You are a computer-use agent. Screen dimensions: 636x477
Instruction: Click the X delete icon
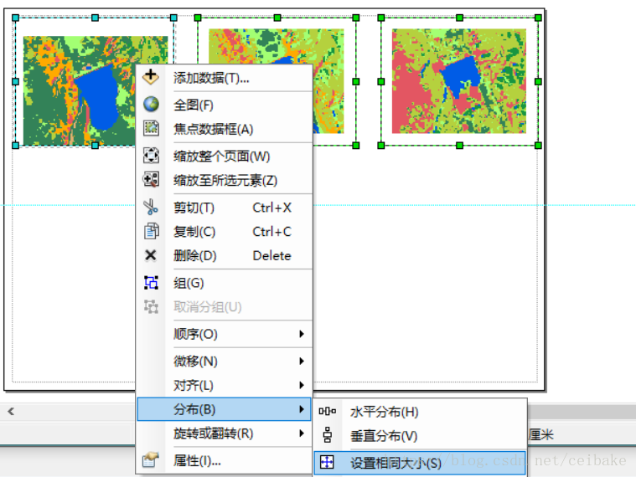[x=151, y=255]
